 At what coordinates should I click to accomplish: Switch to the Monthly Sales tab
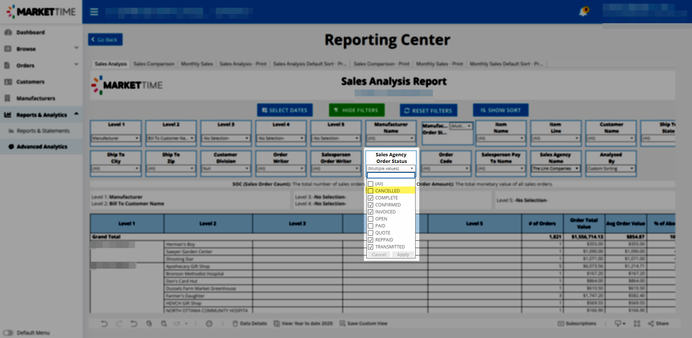coord(197,64)
